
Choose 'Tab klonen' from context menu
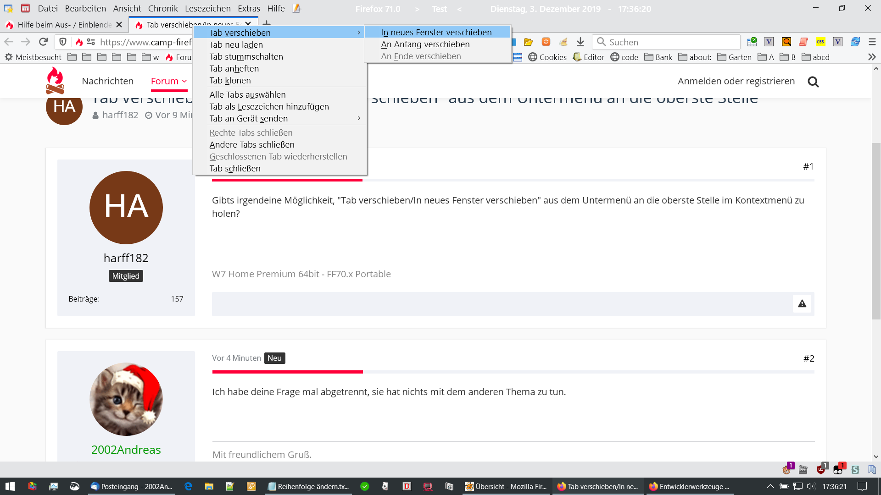[x=230, y=81]
